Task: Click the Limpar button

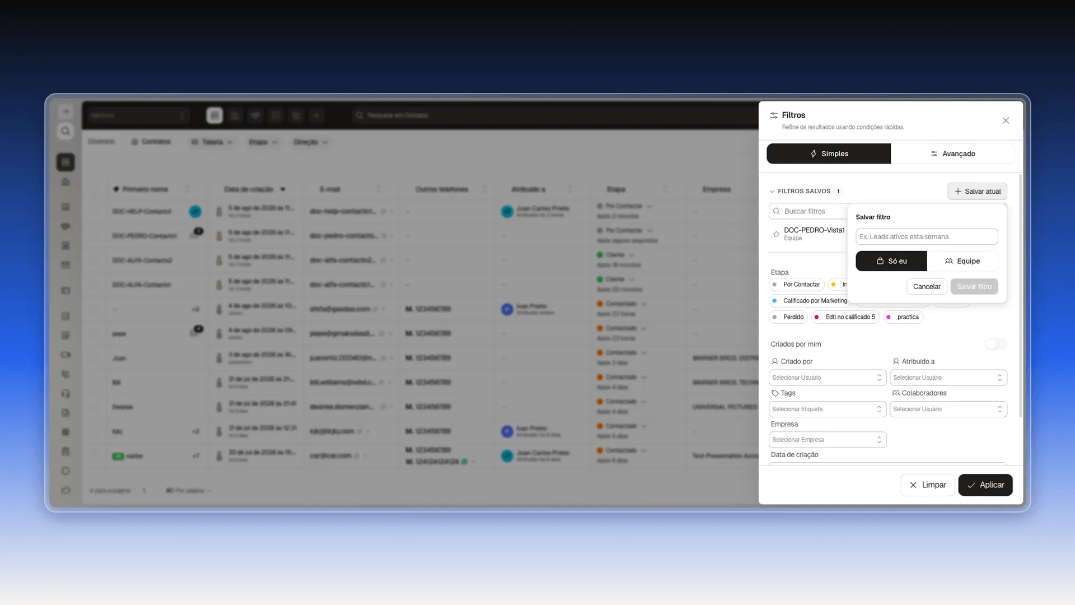Action: 927,485
